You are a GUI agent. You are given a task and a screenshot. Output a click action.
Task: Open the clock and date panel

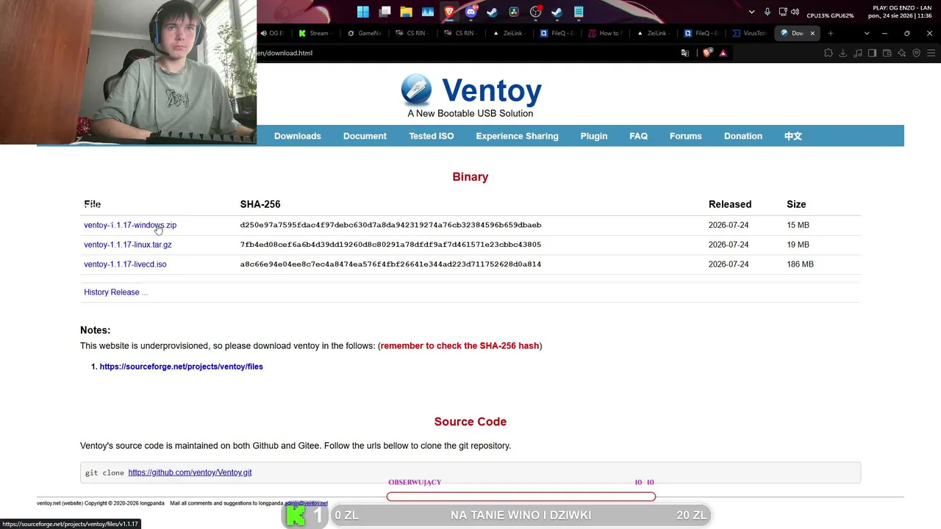click(x=901, y=12)
